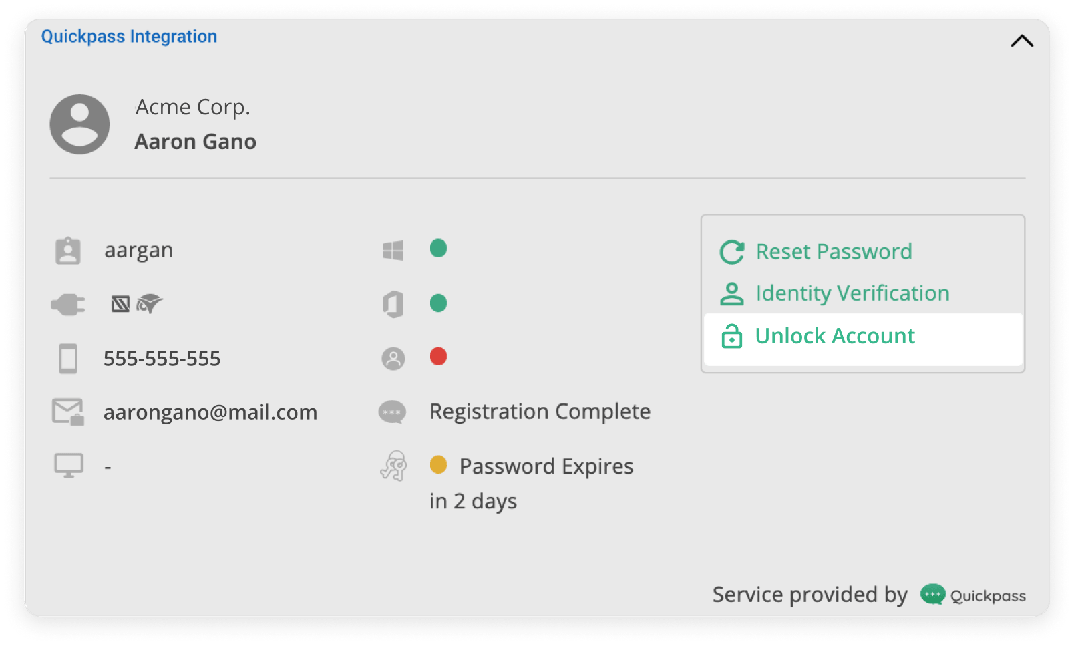This screenshot has height=646, width=1074.
Task: Click the username badge icon
Action: [x=68, y=251]
